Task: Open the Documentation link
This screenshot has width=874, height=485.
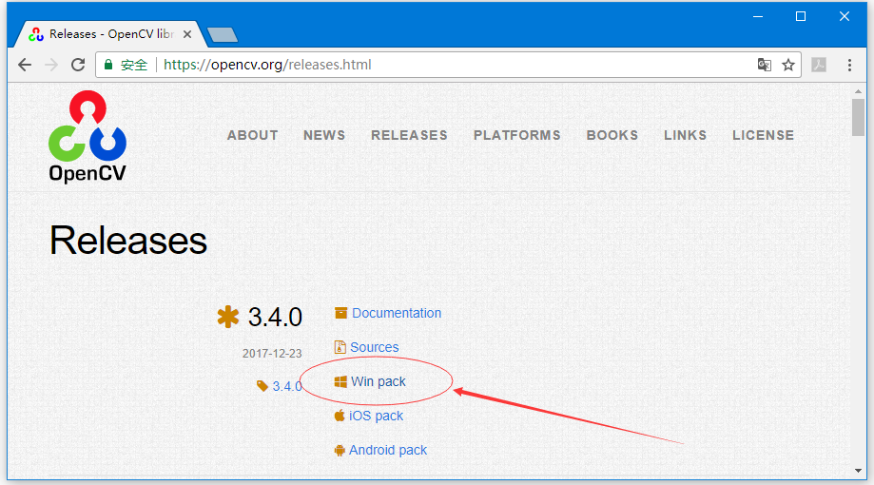Action: point(397,313)
